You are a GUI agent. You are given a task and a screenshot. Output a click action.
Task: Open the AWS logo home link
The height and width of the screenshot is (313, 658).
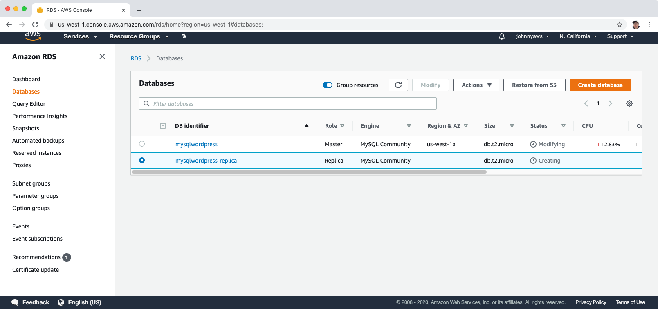33,36
